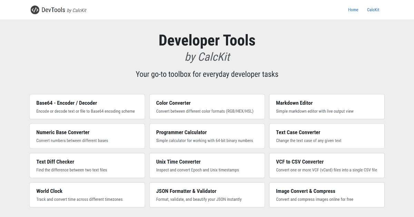414x217 pixels.
Task: Click the Developer Tools page heading
Action: (x=207, y=40)
